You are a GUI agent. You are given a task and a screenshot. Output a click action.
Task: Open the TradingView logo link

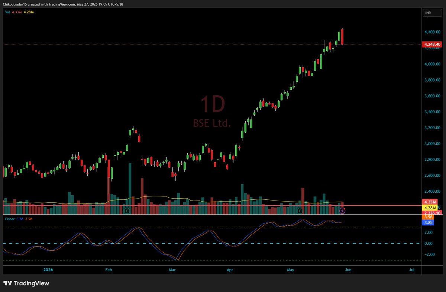pos(26,283)
